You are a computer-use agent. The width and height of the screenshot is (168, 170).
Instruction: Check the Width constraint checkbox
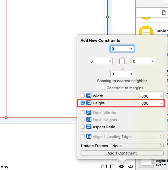click(x=83, y=96)
